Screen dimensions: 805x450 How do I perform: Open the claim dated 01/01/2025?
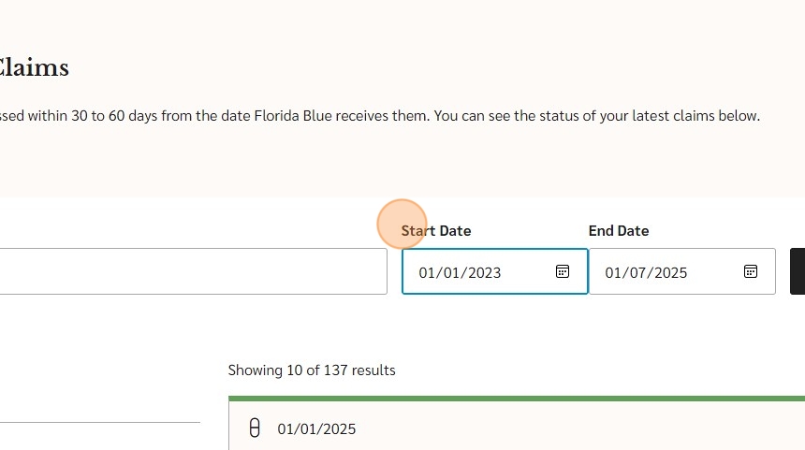(316, 429)
